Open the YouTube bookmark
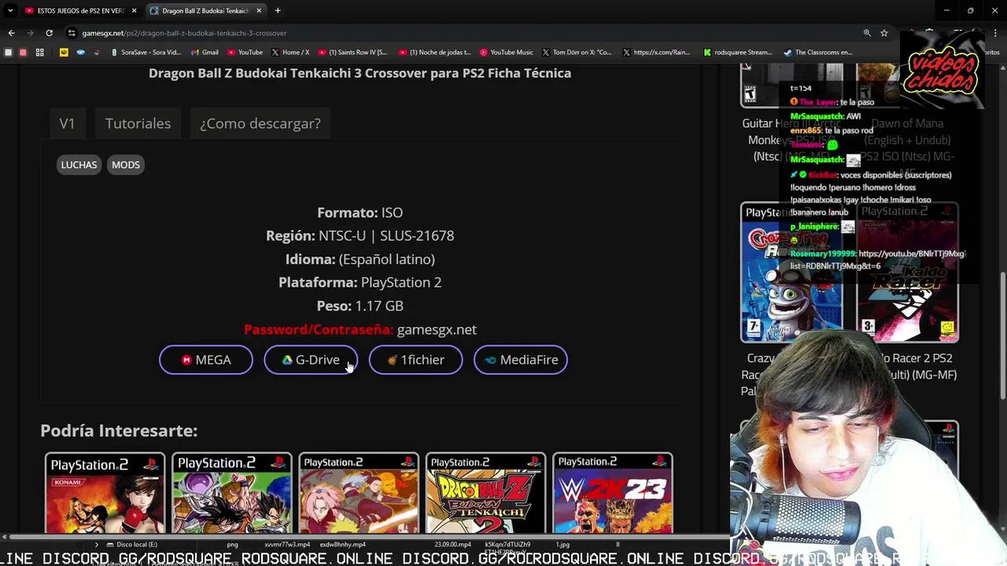Image resolution: width=1007 pixels, height=566 pixels. (x=245, y=53)
